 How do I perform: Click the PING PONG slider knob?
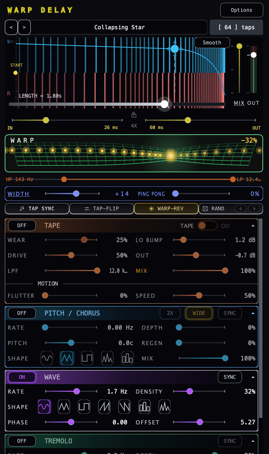(175, 194)
